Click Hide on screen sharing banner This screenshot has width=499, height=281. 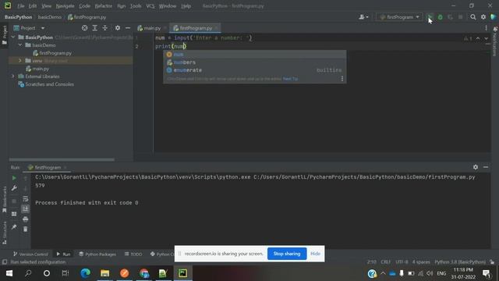click(x=315, y=254)
